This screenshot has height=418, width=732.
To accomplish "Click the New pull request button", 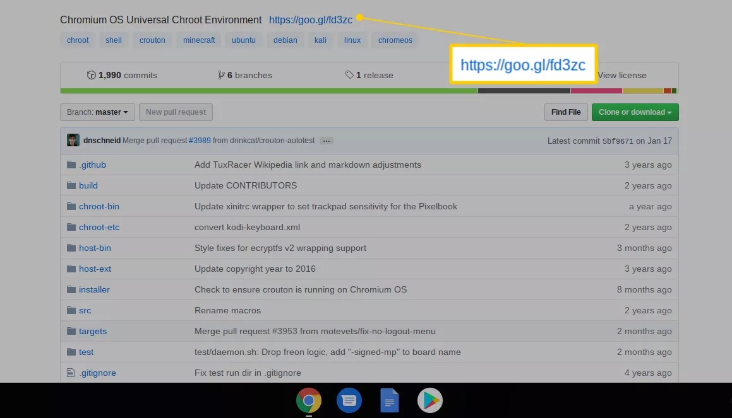I will click(176, 112).
